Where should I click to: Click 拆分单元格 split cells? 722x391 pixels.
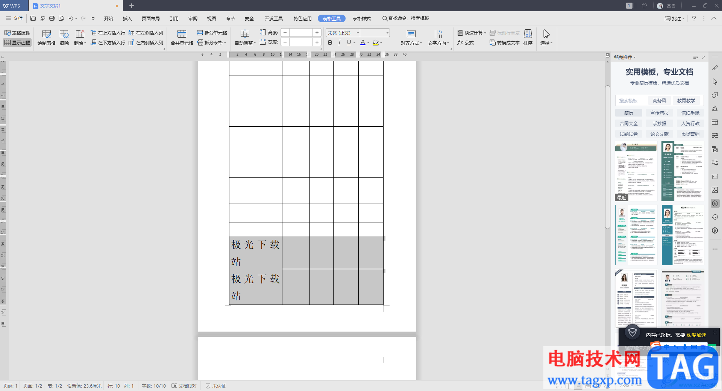[x=212, y=33]
